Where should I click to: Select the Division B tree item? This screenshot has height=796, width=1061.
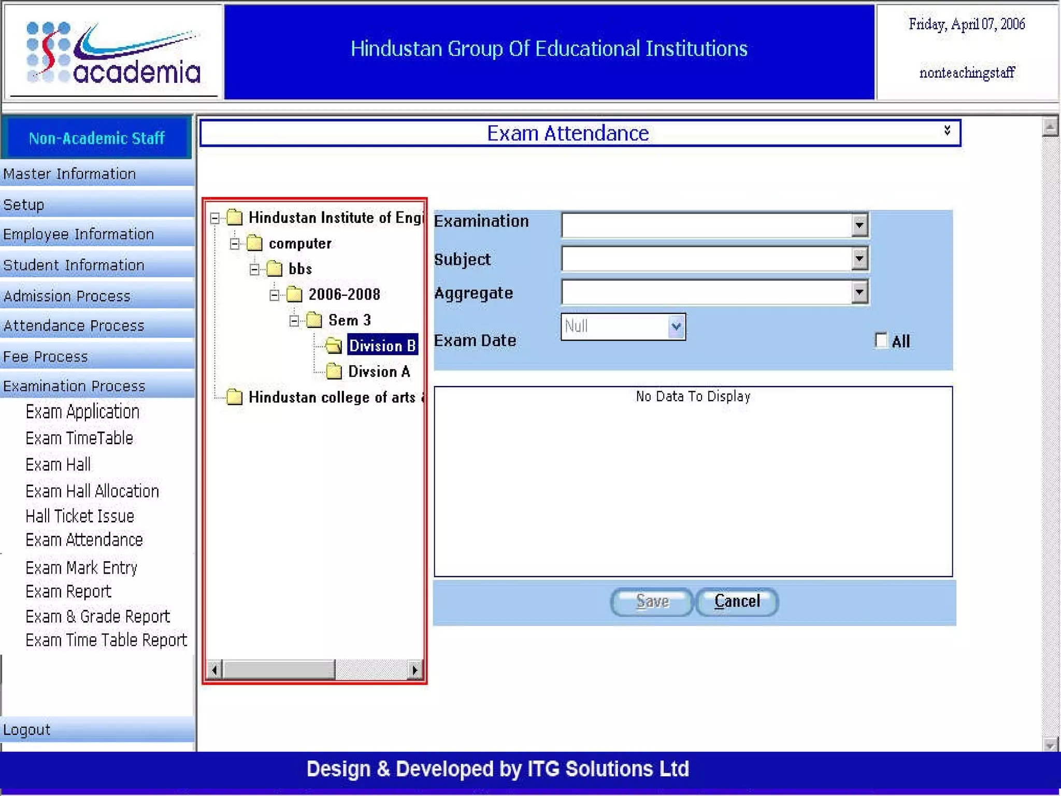tap(382, 346)
